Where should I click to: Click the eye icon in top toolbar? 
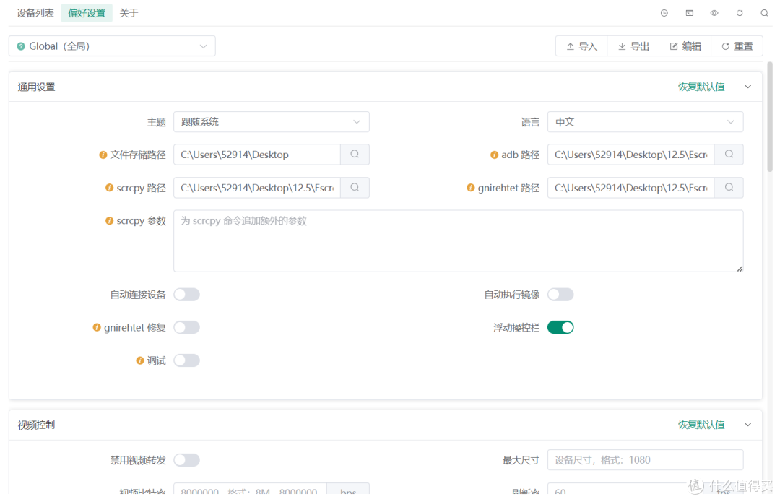point(714,13)
